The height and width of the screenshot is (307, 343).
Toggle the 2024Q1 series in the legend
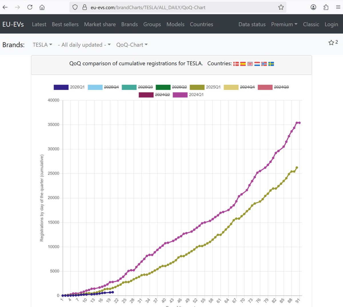tap(188, 95)
